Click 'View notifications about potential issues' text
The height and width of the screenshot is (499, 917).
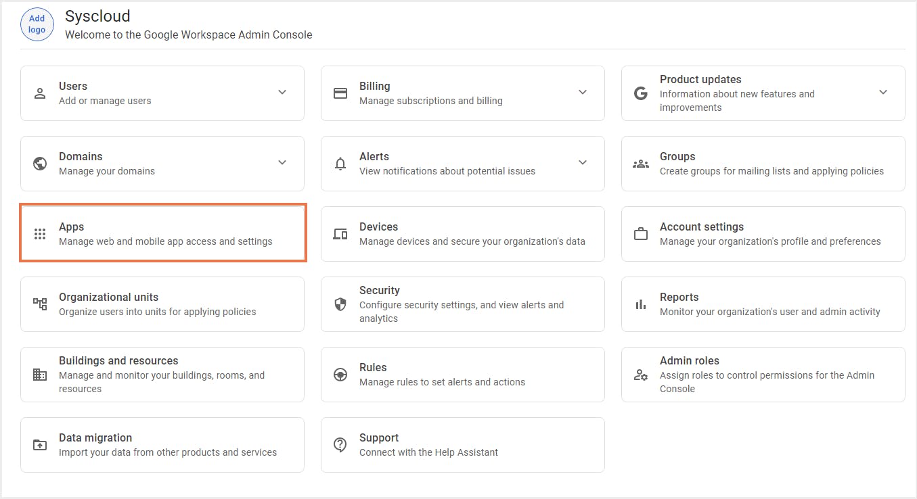pyautogui.click(x=447, y=171)
